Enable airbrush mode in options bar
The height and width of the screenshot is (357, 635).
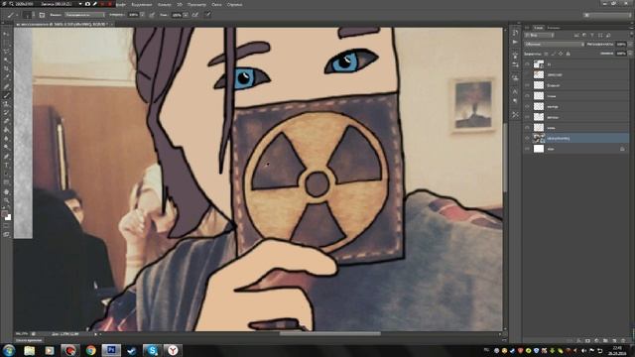point(194,15)
